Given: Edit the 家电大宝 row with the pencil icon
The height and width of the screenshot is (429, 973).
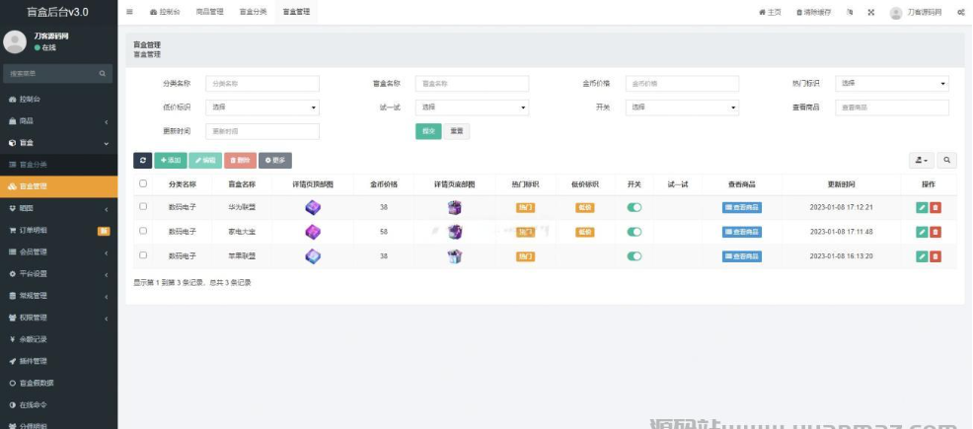Looking at the screenshot, I should click(922, 232).
